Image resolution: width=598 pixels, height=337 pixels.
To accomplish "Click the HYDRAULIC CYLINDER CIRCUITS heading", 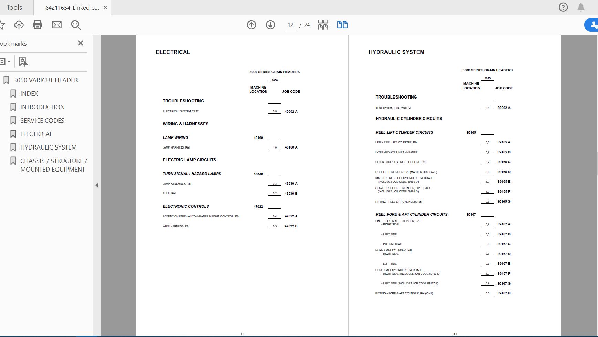I will coord(409,119).
